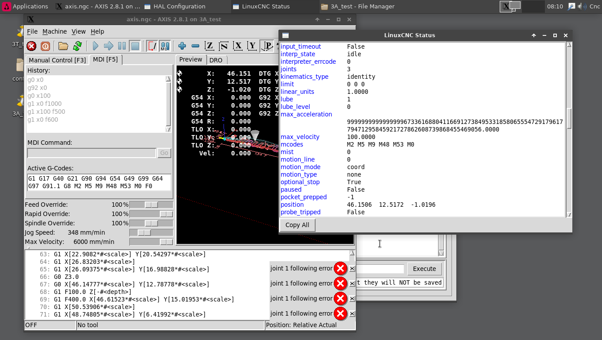Click G-code line 66 'G0 Z3.0'
Viewport: 602px width, 340px height.
pyautogui.click(x=66, y=277)
